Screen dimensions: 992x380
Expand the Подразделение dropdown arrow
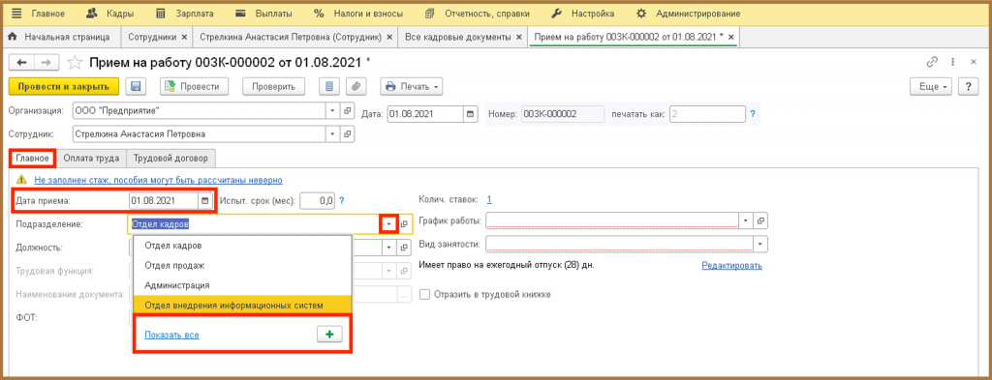[x=388, y=224]
